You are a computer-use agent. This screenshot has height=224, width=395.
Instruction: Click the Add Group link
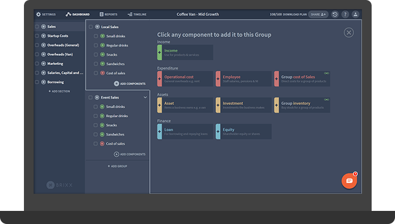coord(117,166)
